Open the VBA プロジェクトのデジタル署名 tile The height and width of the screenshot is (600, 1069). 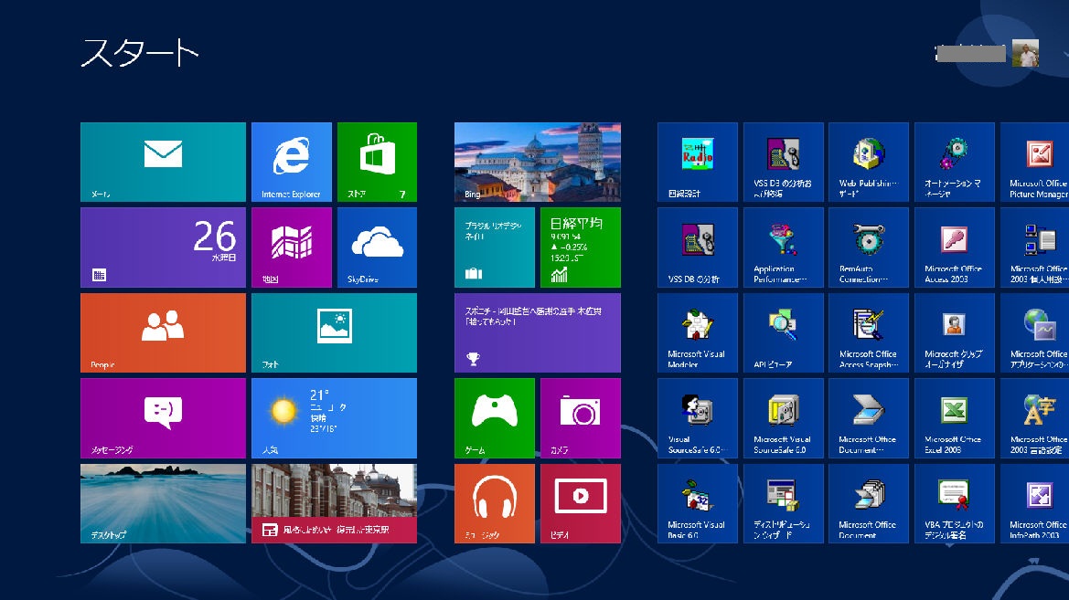[955, 504]
